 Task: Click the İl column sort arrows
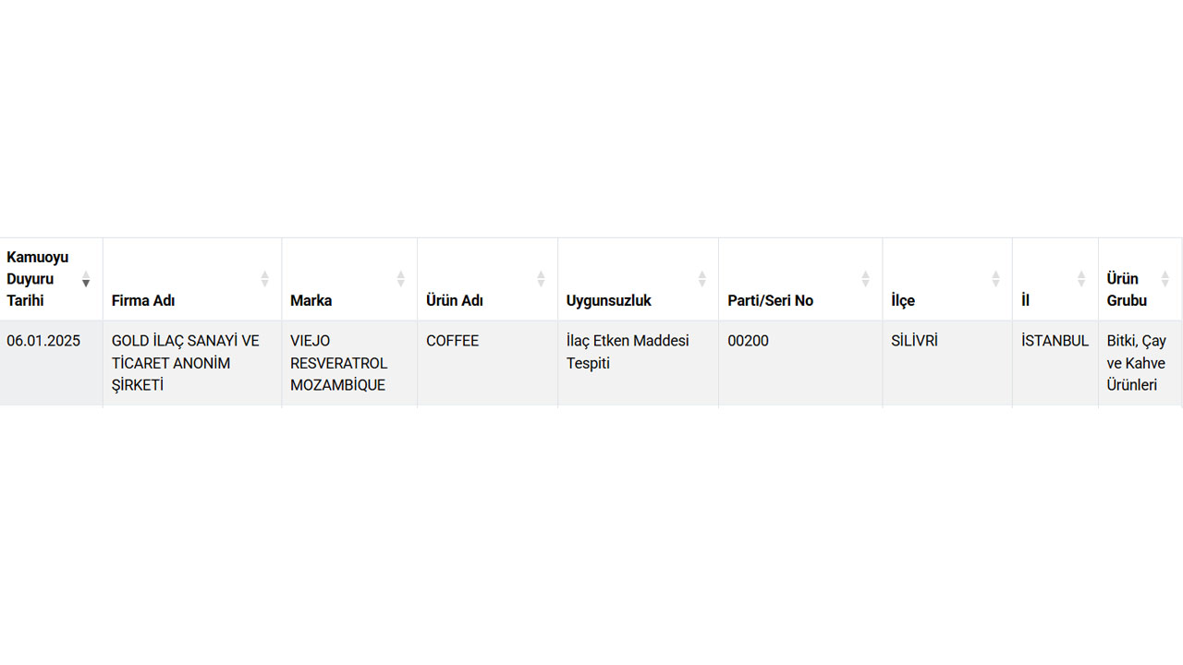[x=1081, y=279]
